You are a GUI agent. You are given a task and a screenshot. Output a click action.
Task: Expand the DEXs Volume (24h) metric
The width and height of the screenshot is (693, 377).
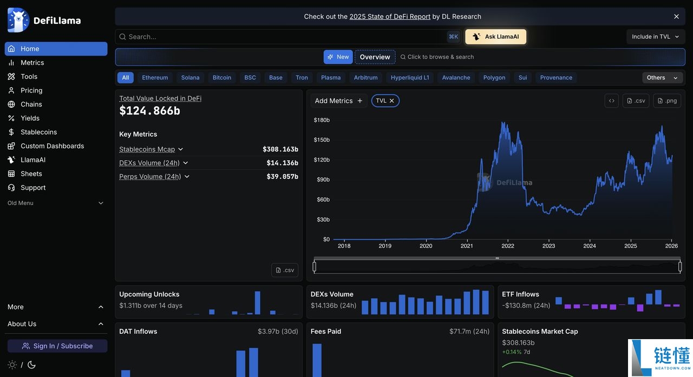coord(154,163)
